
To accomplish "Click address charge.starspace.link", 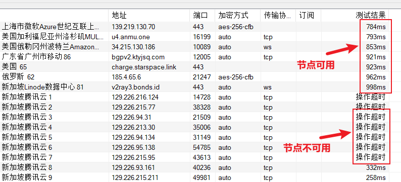I will click(x=144, y=67).
